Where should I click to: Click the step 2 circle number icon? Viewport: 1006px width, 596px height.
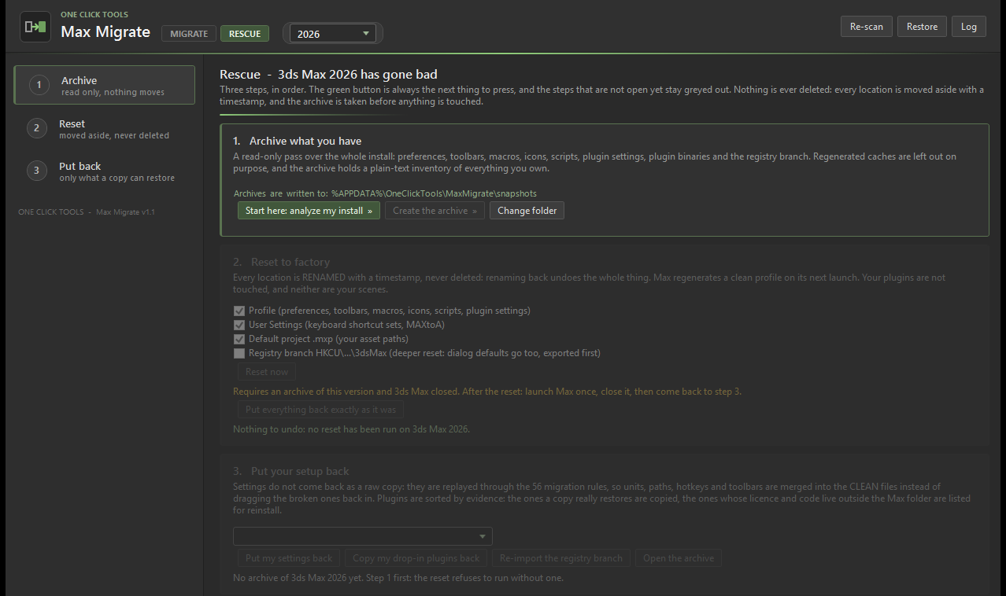click(36, 128)
